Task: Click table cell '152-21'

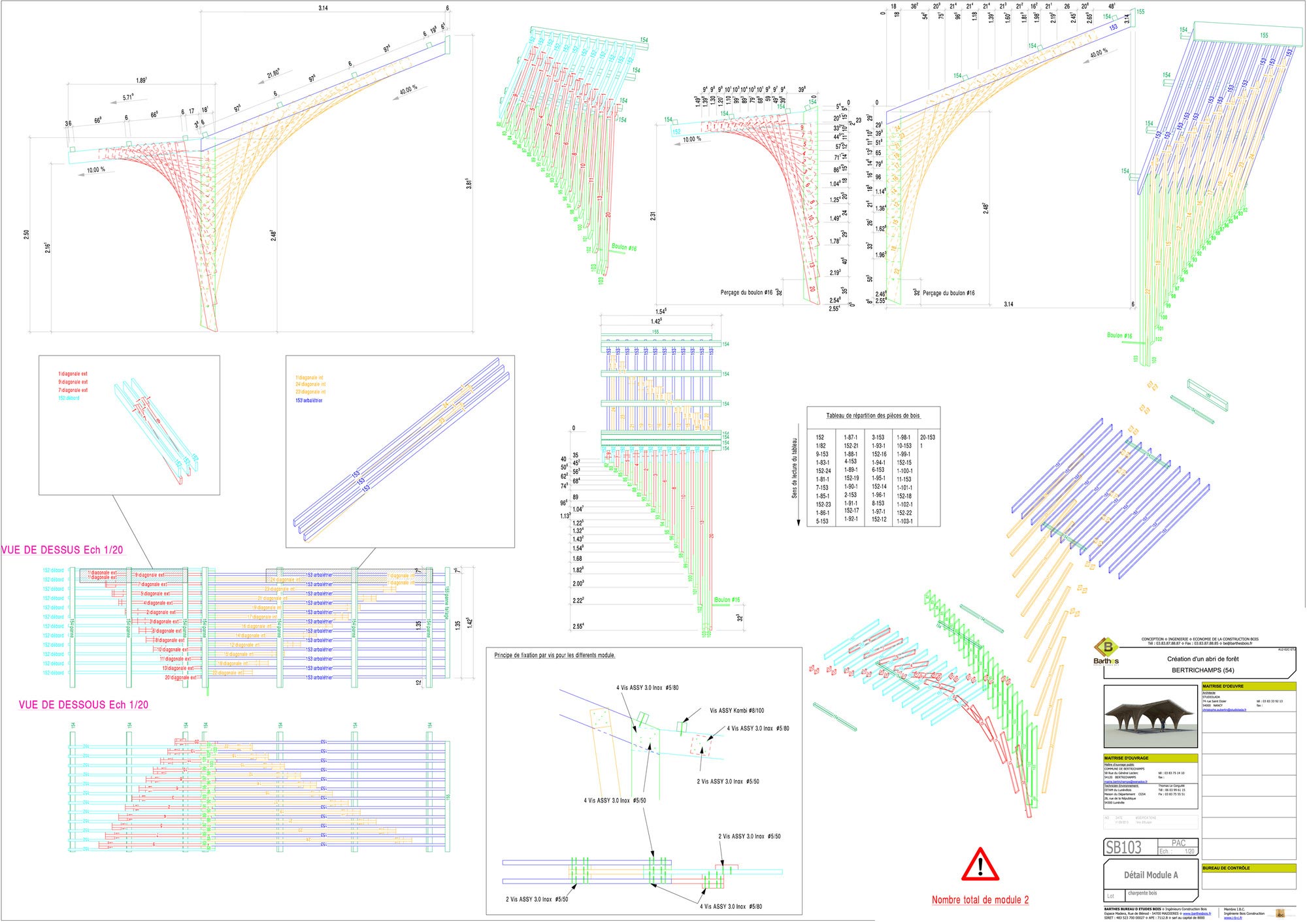Action: pos(851,446)
